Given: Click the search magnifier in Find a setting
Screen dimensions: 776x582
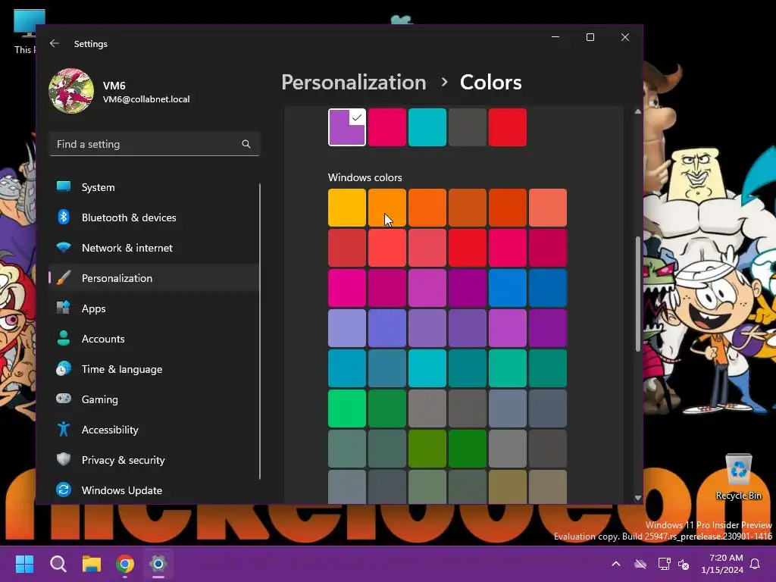Looking at the screenshot, I should coord(246,144).
